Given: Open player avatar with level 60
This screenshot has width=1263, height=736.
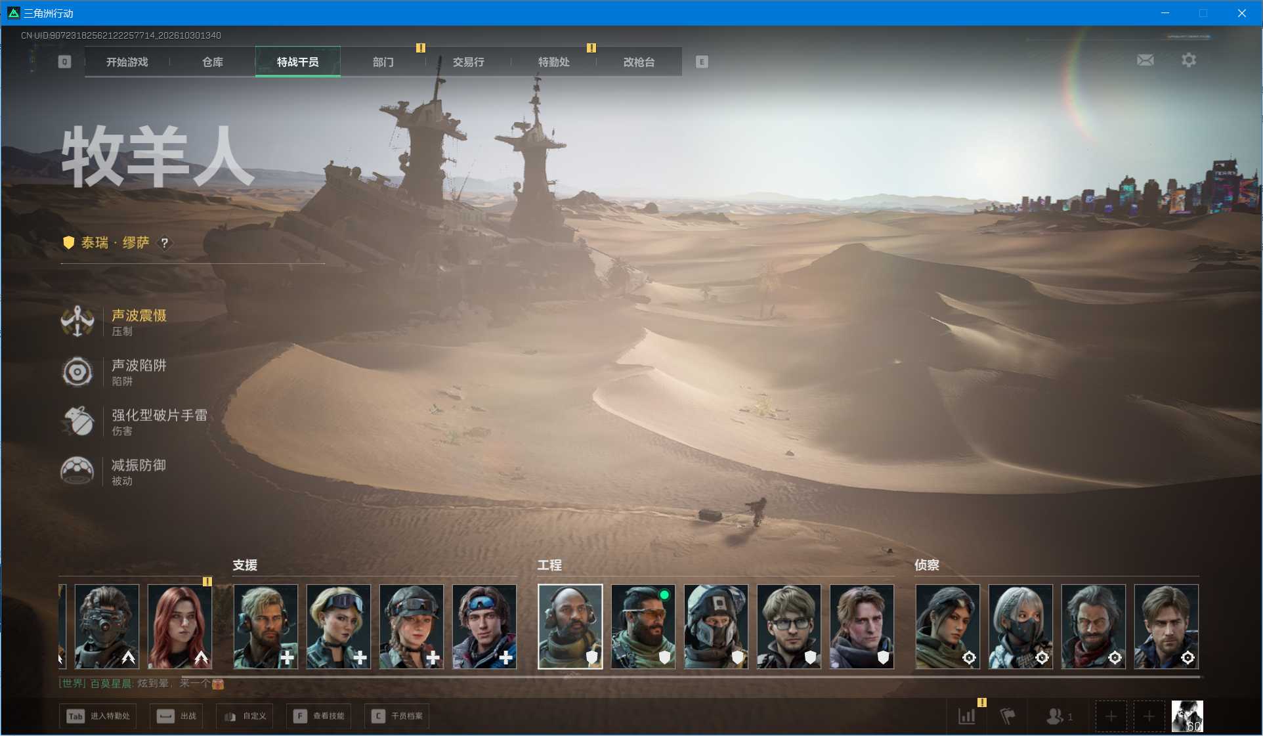Looking at the screenshot, I should click(x=1188, y=716).
